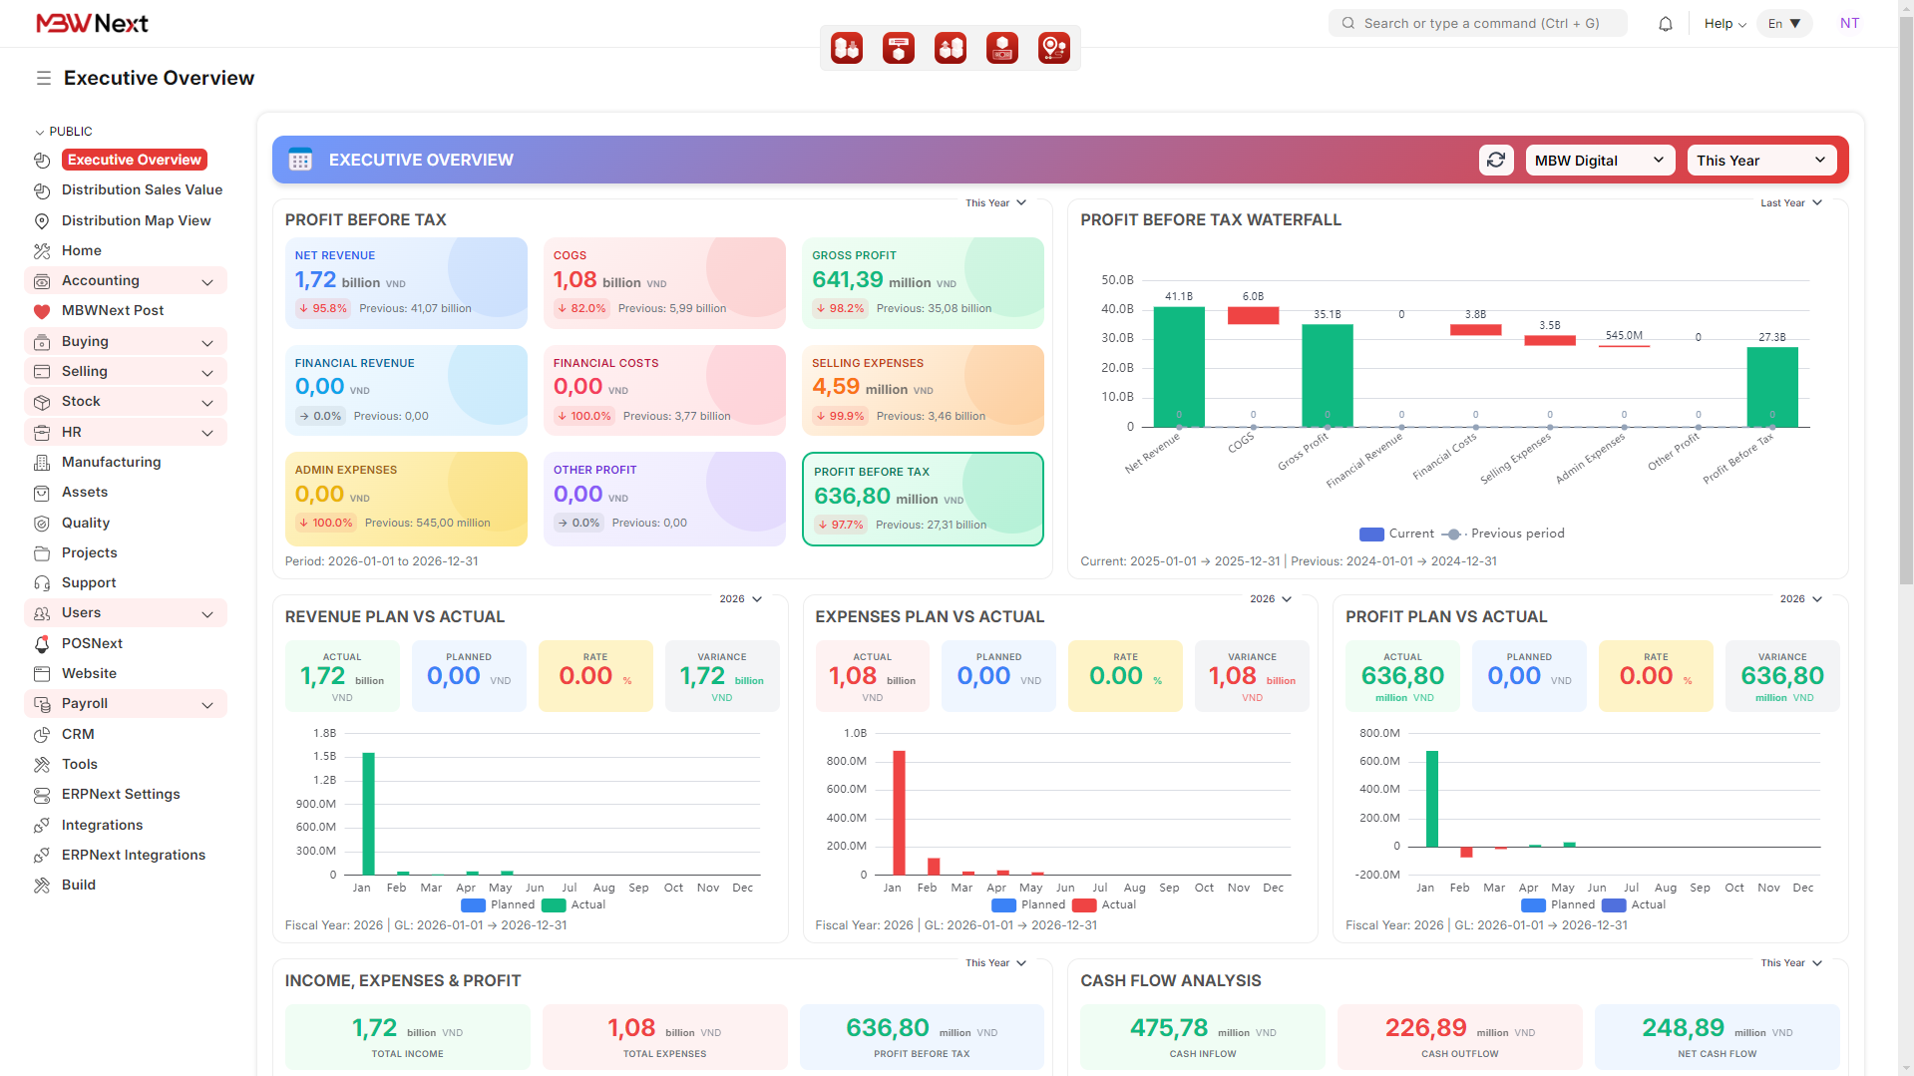This screenshot has height=1076, width=1914.
Task: Open the Revenue Plan vs Actual 2026 selector
Action: tap(741, 599)
